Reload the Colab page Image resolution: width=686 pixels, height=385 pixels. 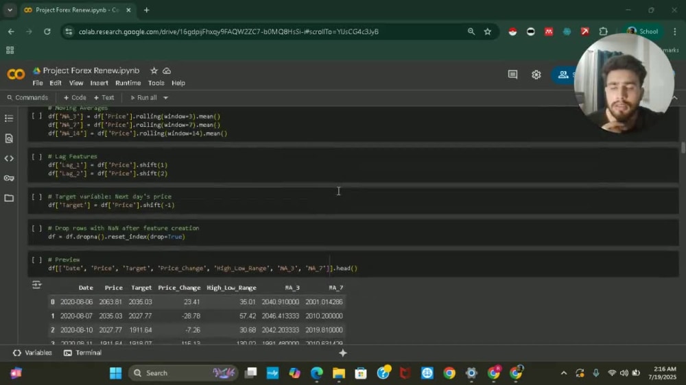pos(47,32)
